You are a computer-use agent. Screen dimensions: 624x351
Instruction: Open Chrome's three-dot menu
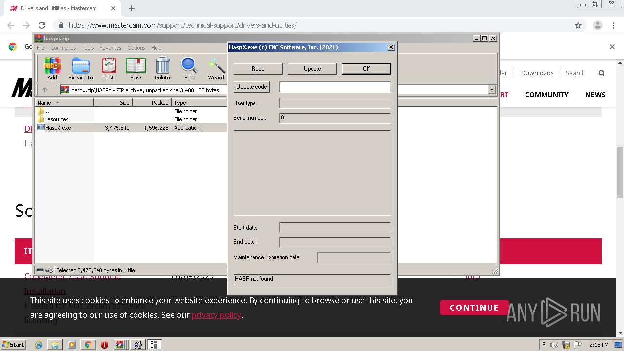pyautogui.click(x=614, y=25)
